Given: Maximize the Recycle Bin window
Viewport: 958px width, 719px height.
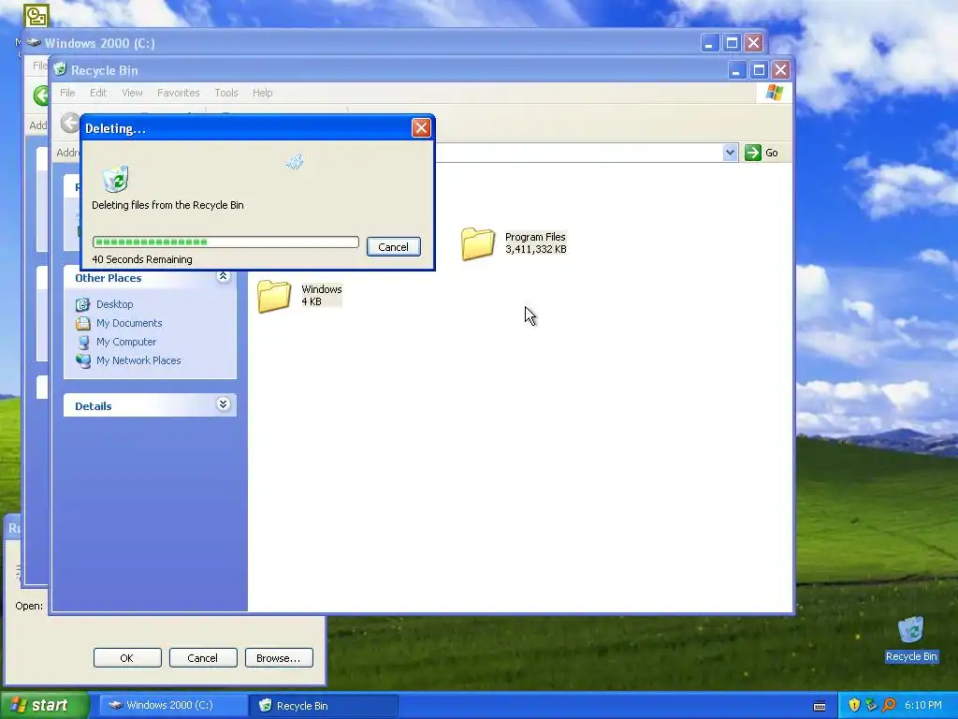Looking at the screenshot, I should tap(758, 69).
